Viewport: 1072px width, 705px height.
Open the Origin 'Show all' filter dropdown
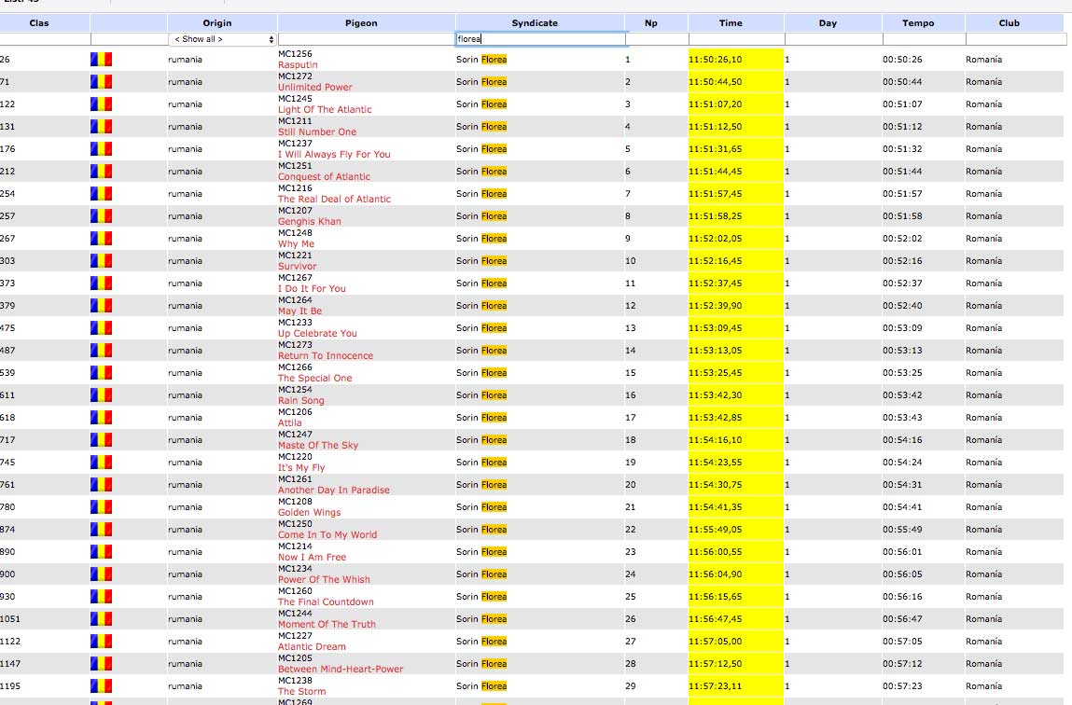[223, 39]
